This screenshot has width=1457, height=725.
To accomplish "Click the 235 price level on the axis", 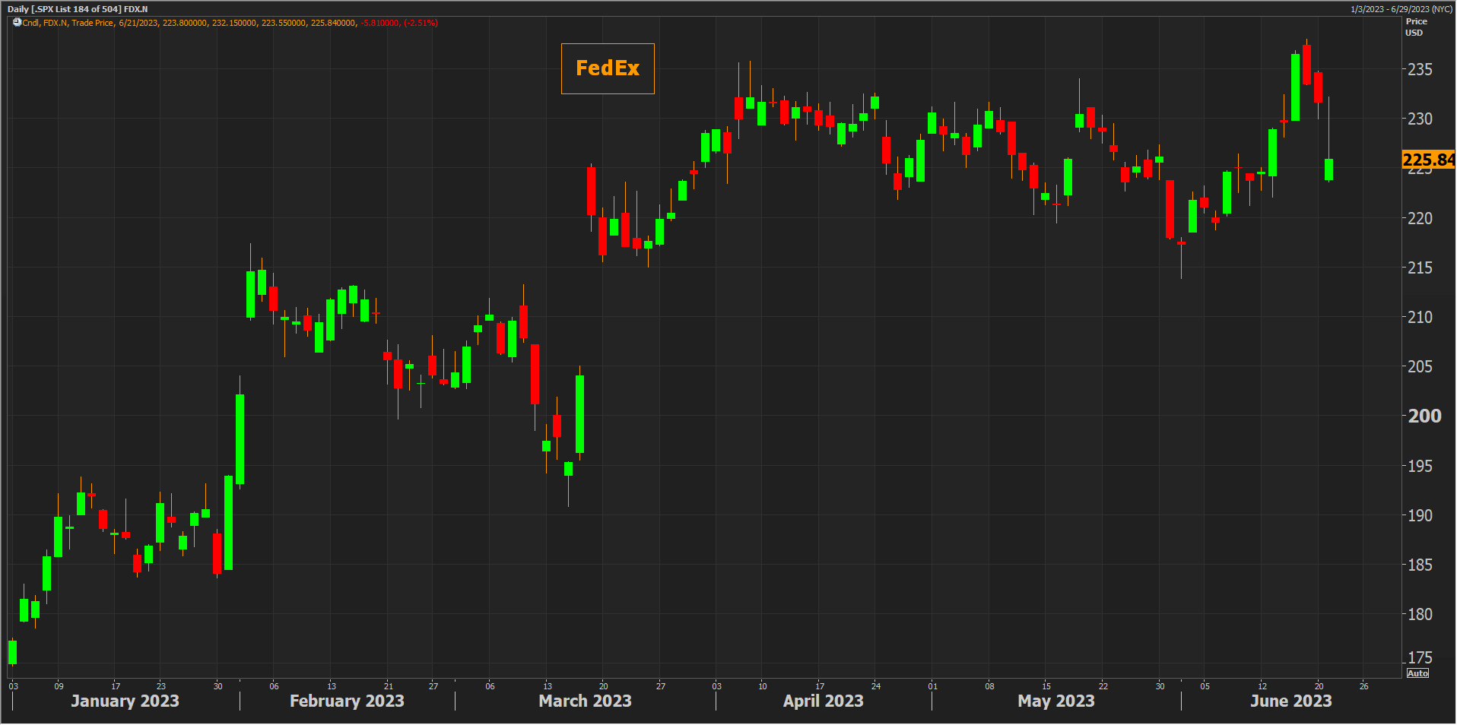I will [1420, 69].
